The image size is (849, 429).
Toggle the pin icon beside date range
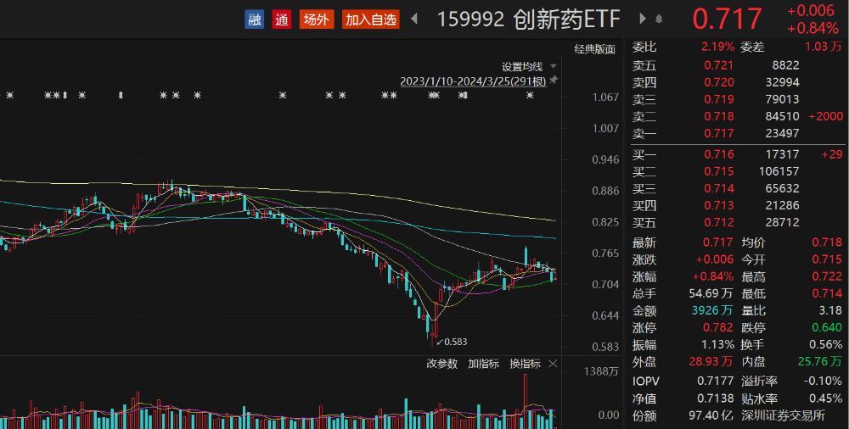[x=554, y=81]
